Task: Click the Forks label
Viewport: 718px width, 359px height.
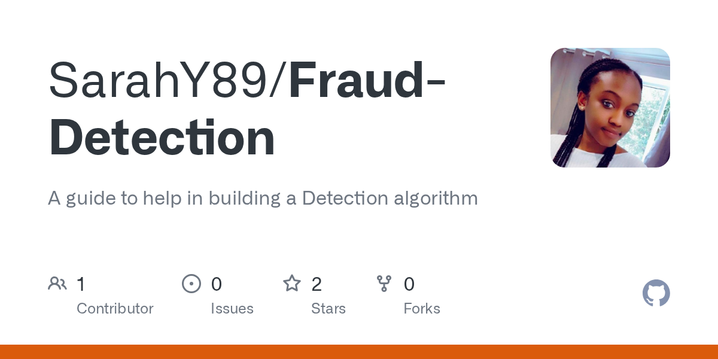Action: (422, 309)
